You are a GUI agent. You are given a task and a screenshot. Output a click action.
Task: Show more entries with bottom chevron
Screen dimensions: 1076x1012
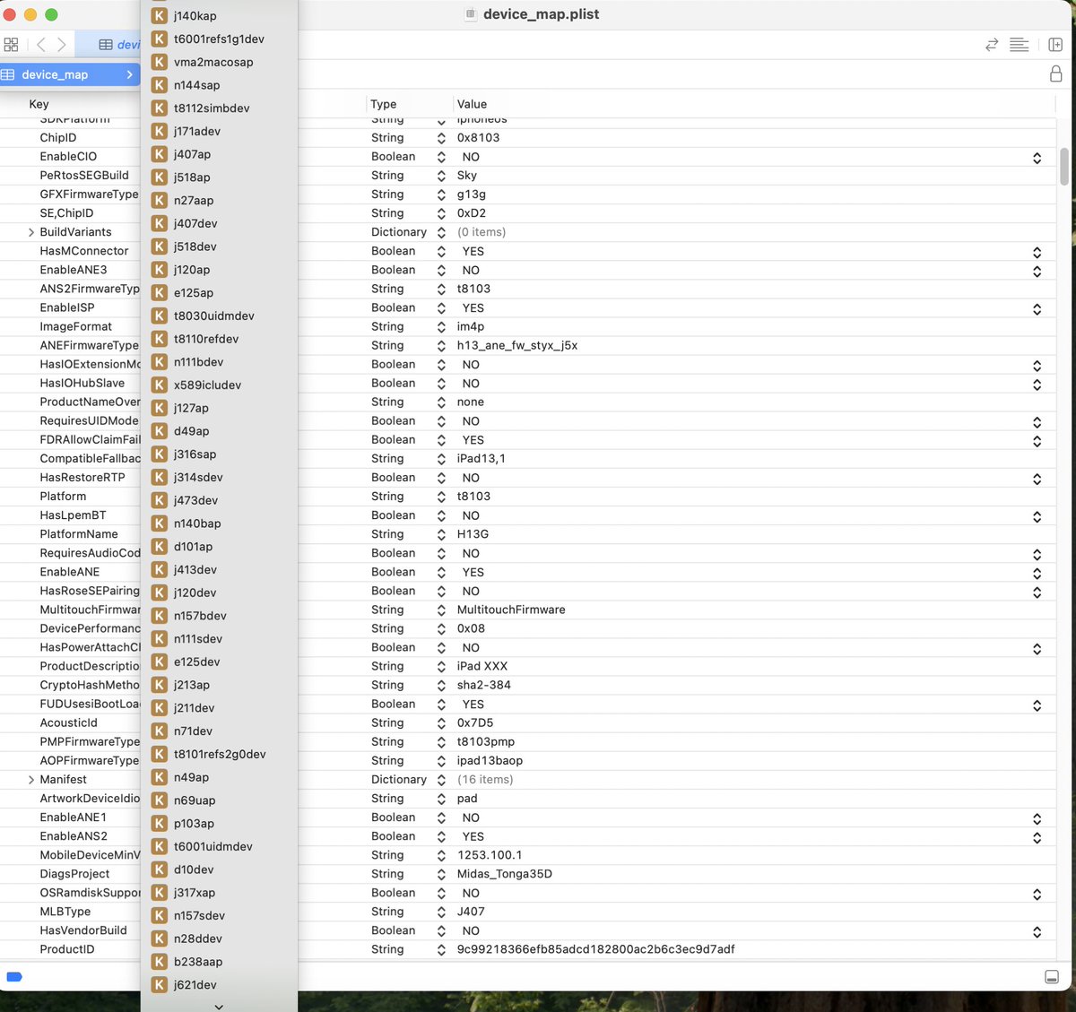219,1006
